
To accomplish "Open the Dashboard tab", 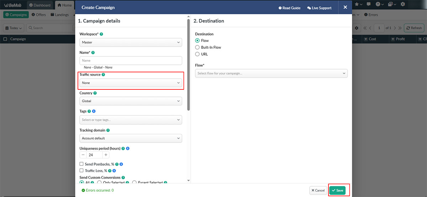I will (40, 5).
